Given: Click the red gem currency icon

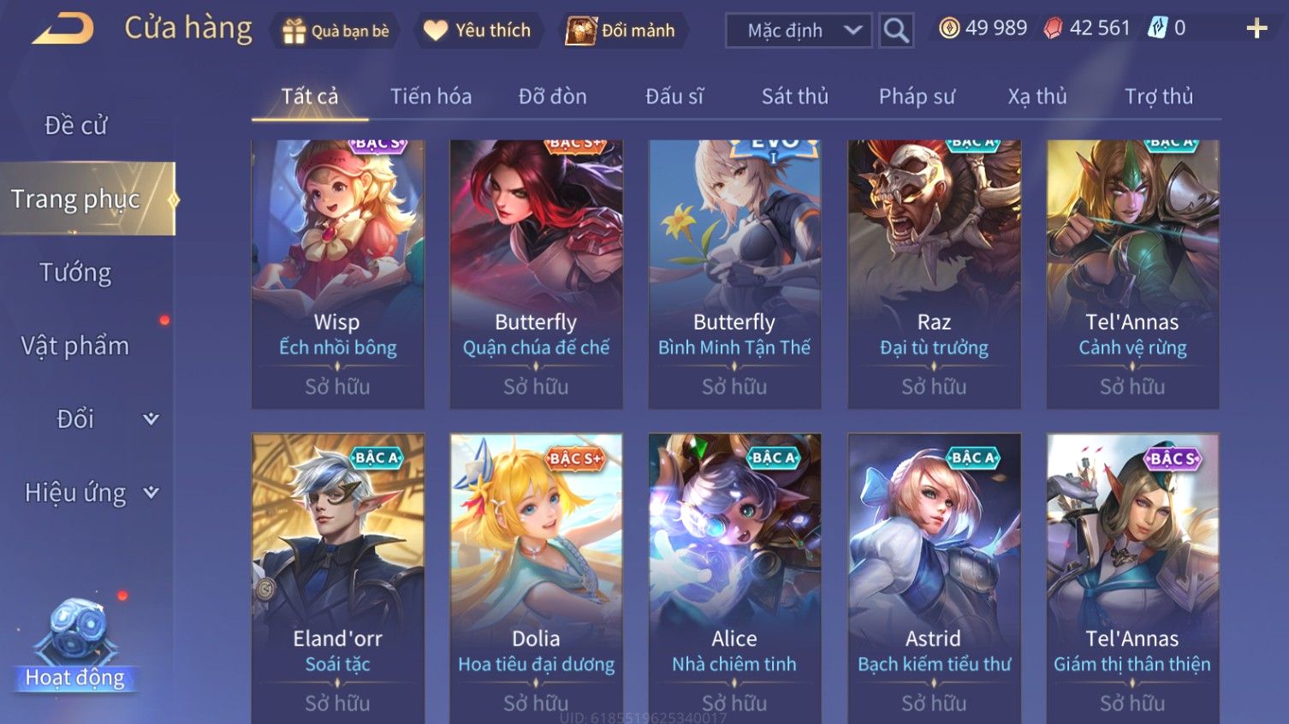Looking at the screenshot, I should tap(1053, 28).
